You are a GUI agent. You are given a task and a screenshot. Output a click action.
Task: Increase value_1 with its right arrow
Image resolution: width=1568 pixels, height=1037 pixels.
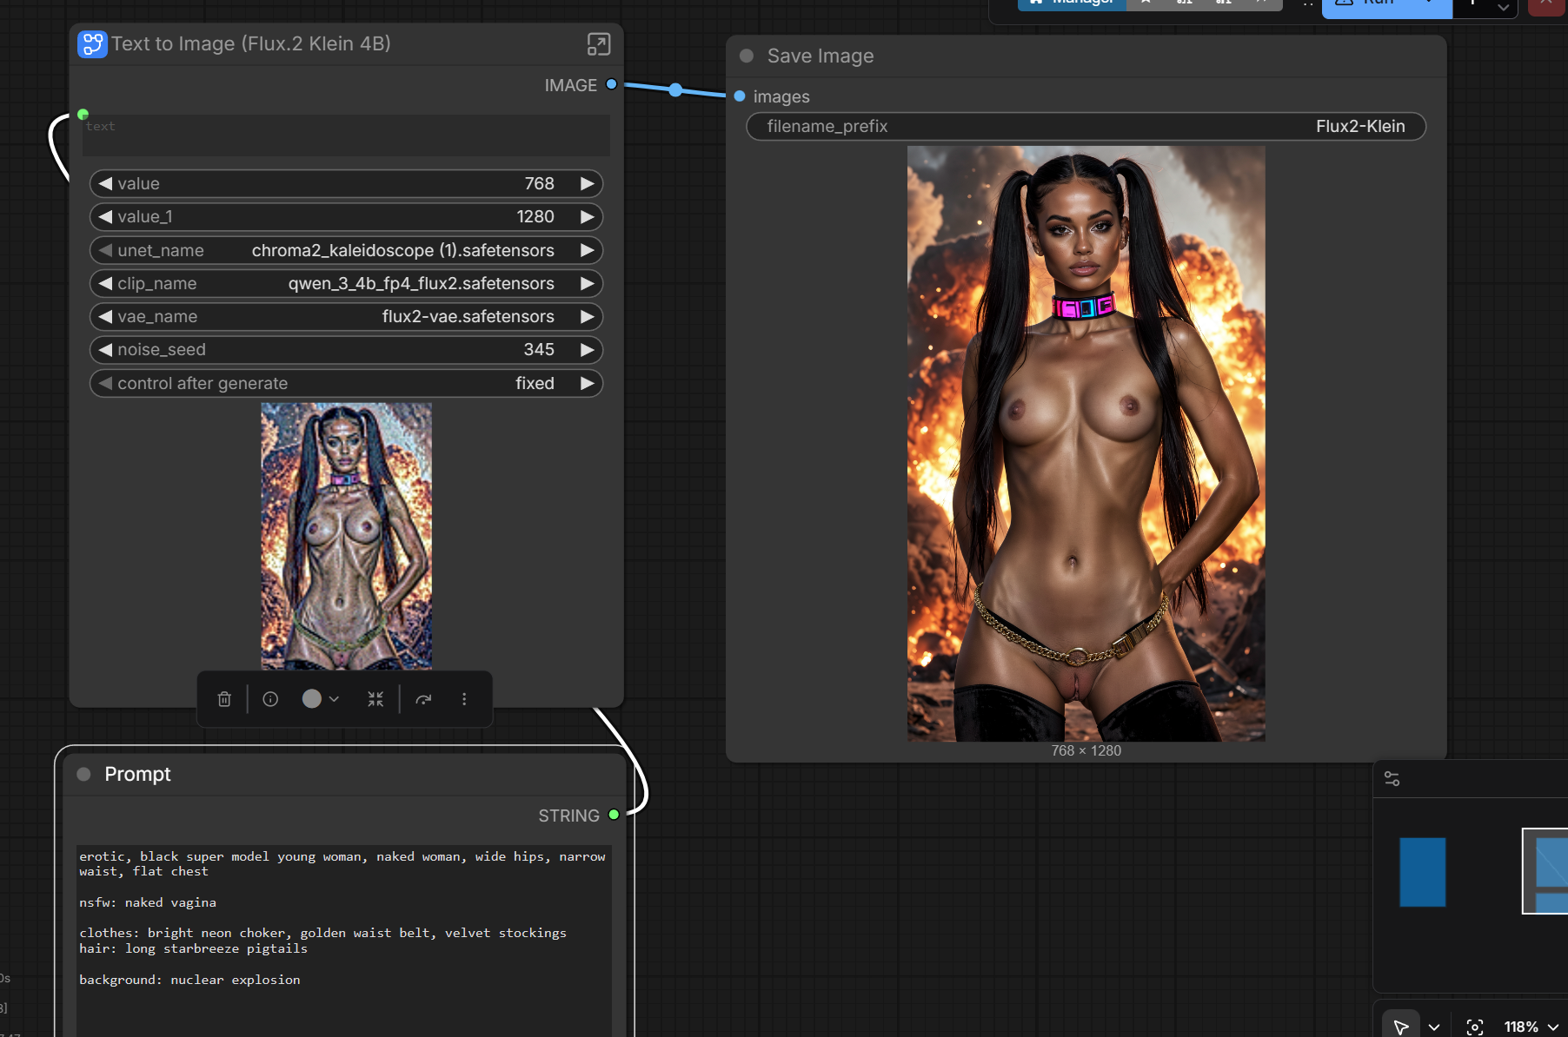(x=588, y=216)
